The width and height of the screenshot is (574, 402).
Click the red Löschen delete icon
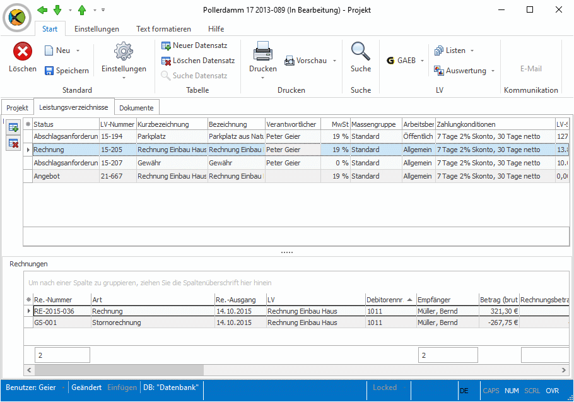click(x=23, y=52)
